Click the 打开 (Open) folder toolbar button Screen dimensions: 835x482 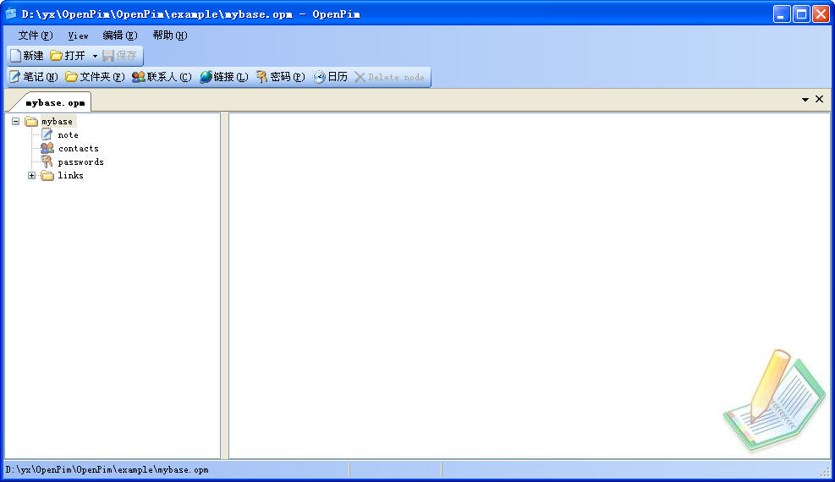68,55
